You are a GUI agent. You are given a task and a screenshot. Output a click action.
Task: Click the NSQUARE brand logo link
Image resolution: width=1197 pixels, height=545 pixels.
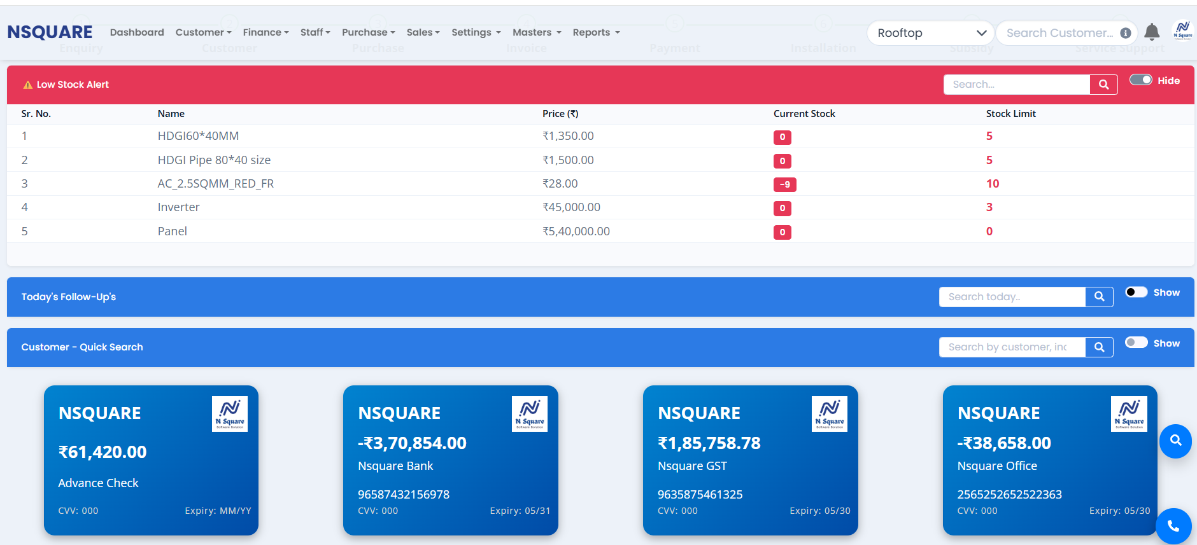[50, 32]
